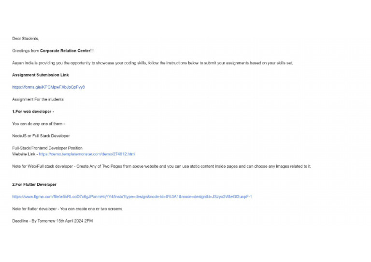Open the forms.gle assignment submission link
Image resolution: width=371 pixels, height=262 pixels.
pyautogui.click(x=48, y=87)
